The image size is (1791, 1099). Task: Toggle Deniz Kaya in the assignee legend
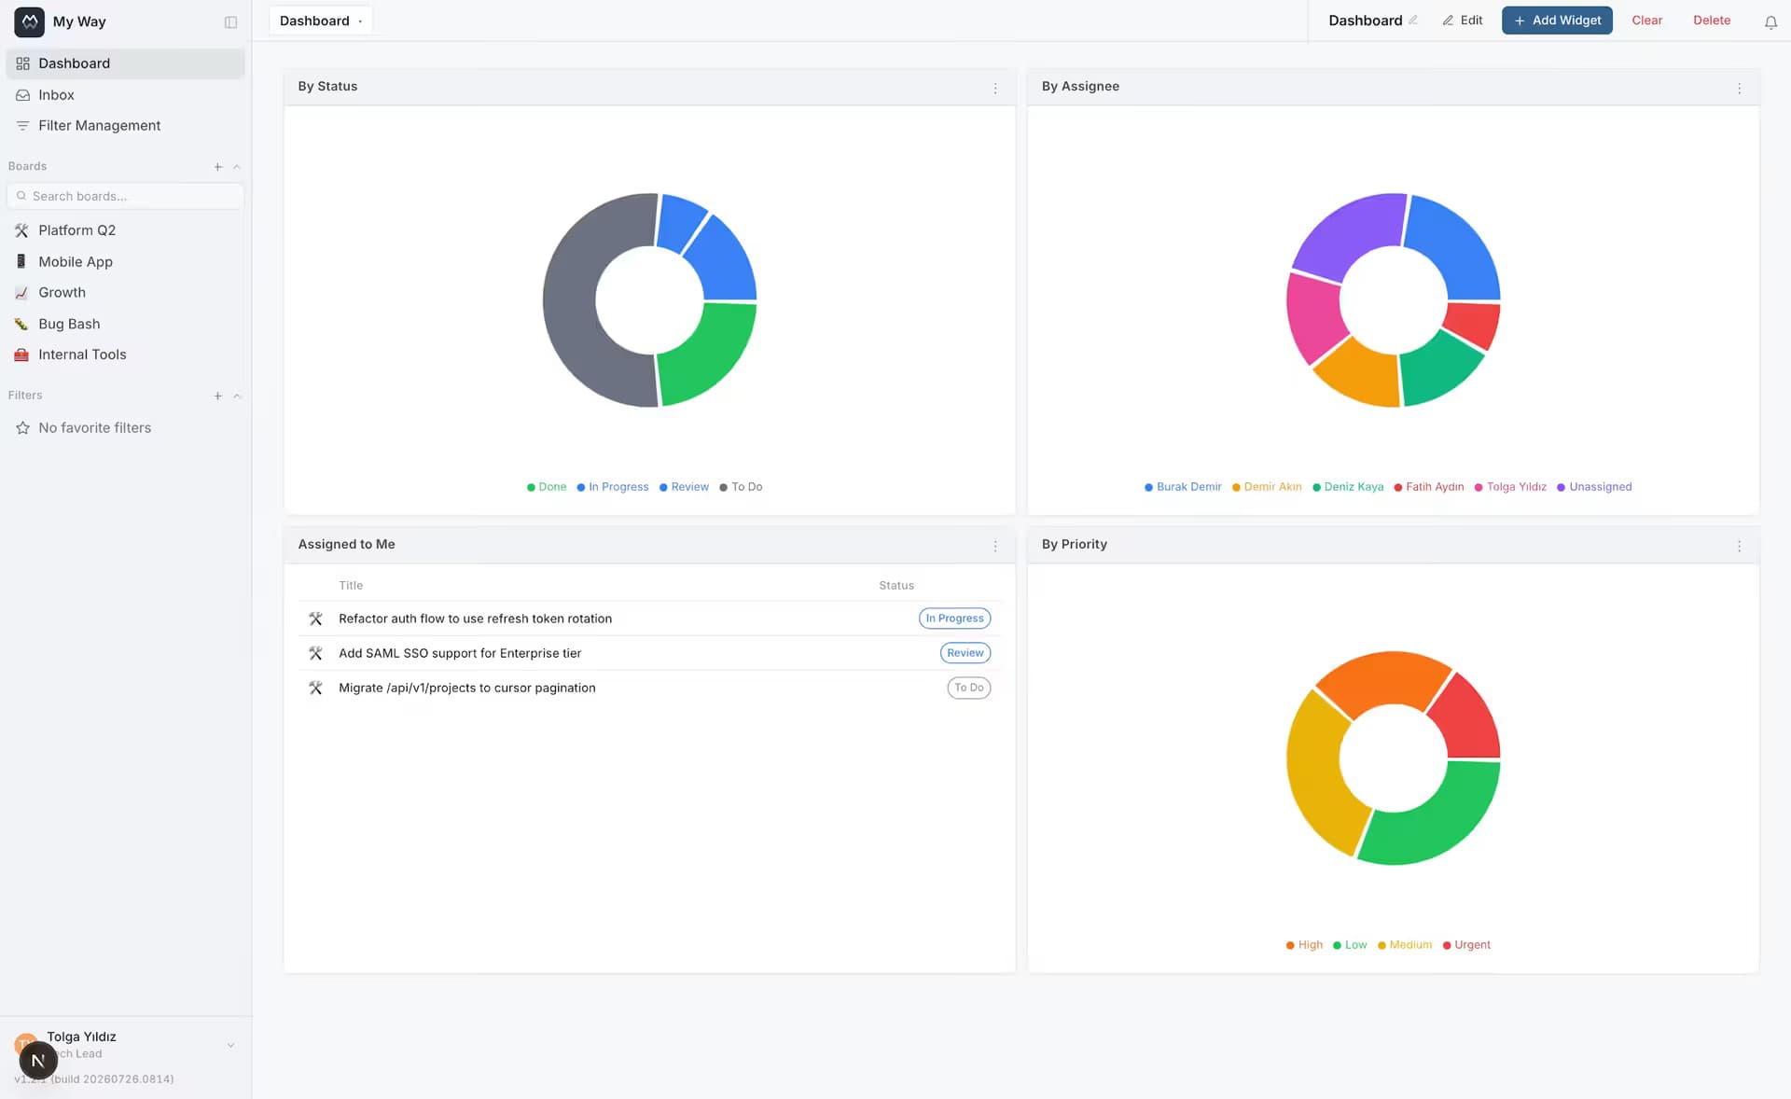[1348, 487]
